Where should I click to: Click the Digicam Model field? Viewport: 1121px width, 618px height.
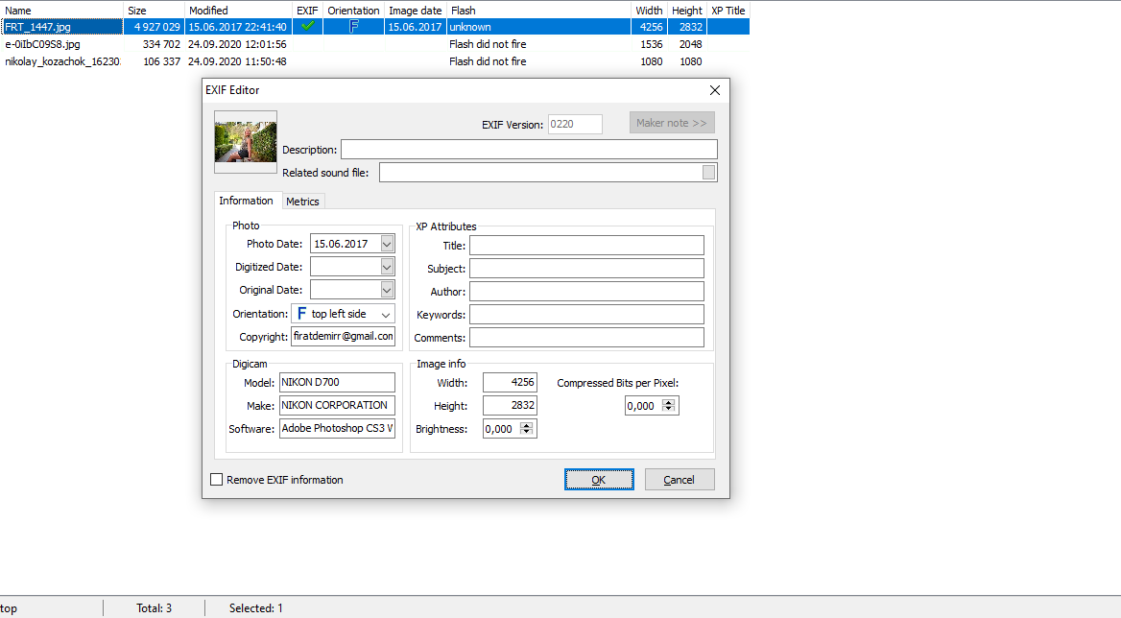tap(337, 382)
